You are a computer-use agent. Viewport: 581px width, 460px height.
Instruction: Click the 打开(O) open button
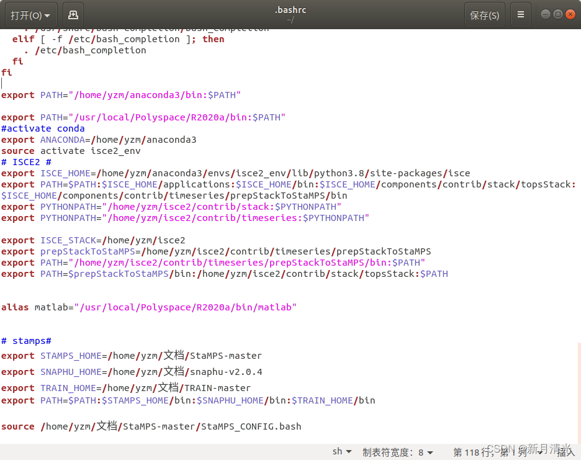(x=26, y=14)
